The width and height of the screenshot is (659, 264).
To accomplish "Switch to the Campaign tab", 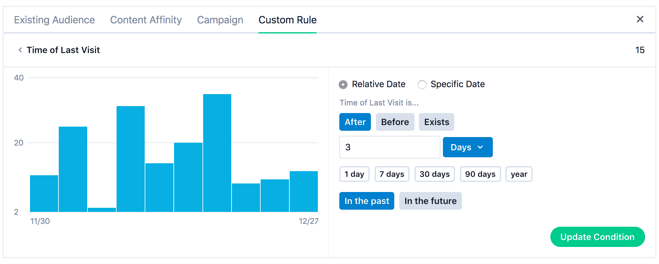I will pos(220,20).
